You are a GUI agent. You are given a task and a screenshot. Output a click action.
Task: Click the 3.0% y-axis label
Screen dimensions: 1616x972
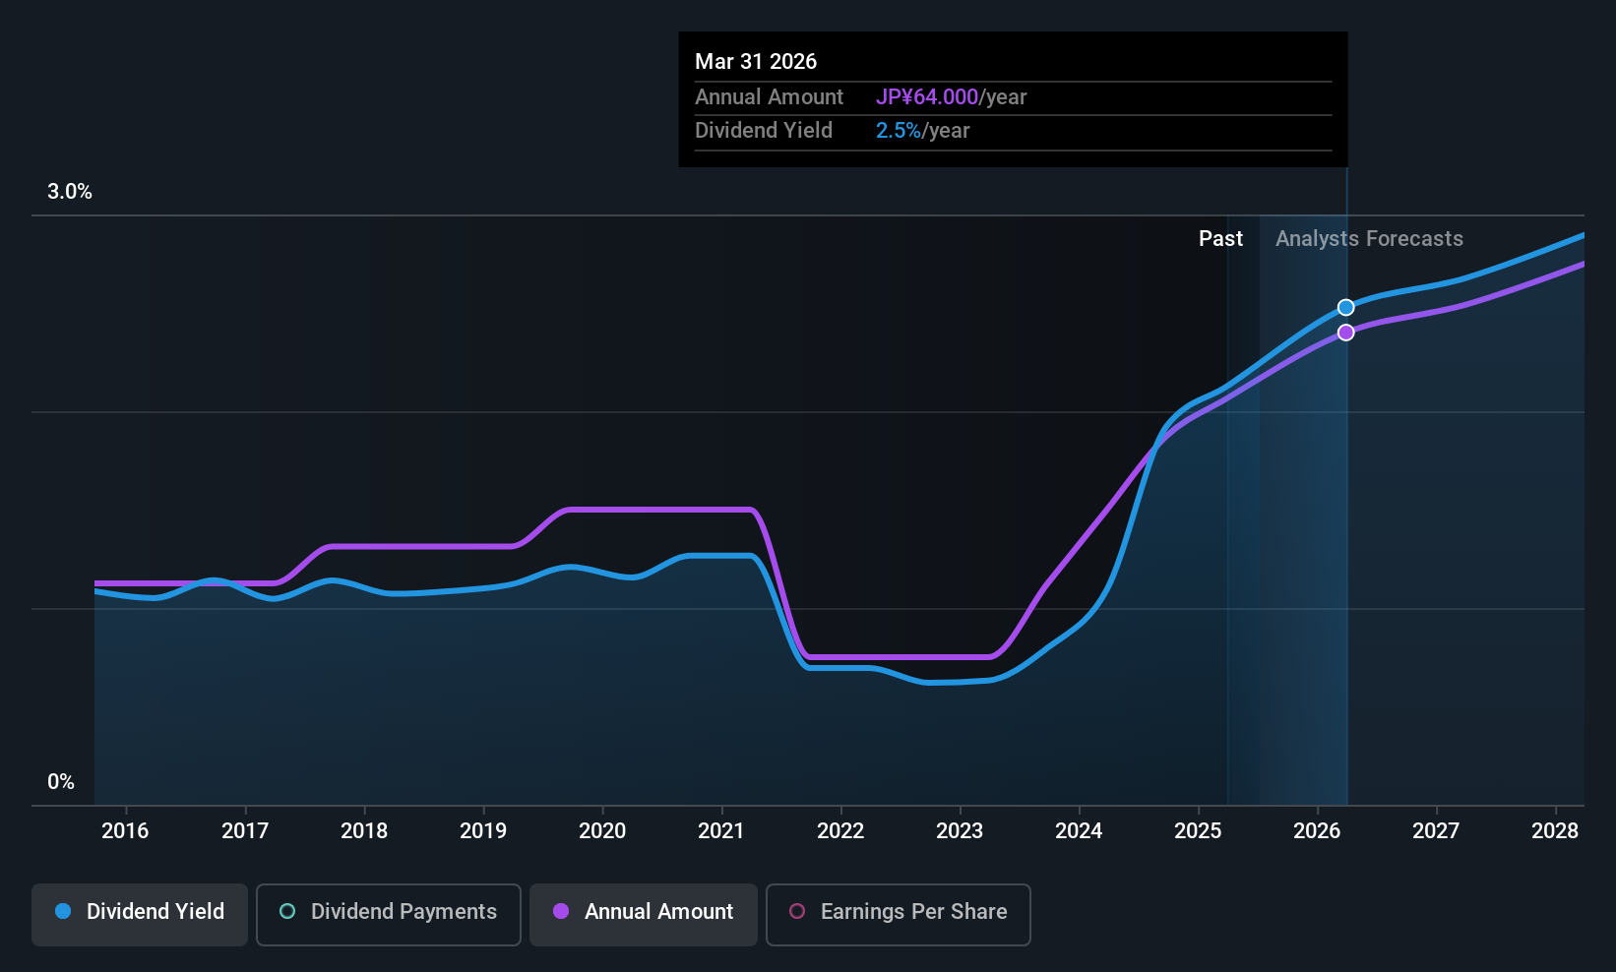[x=70, y=192]
